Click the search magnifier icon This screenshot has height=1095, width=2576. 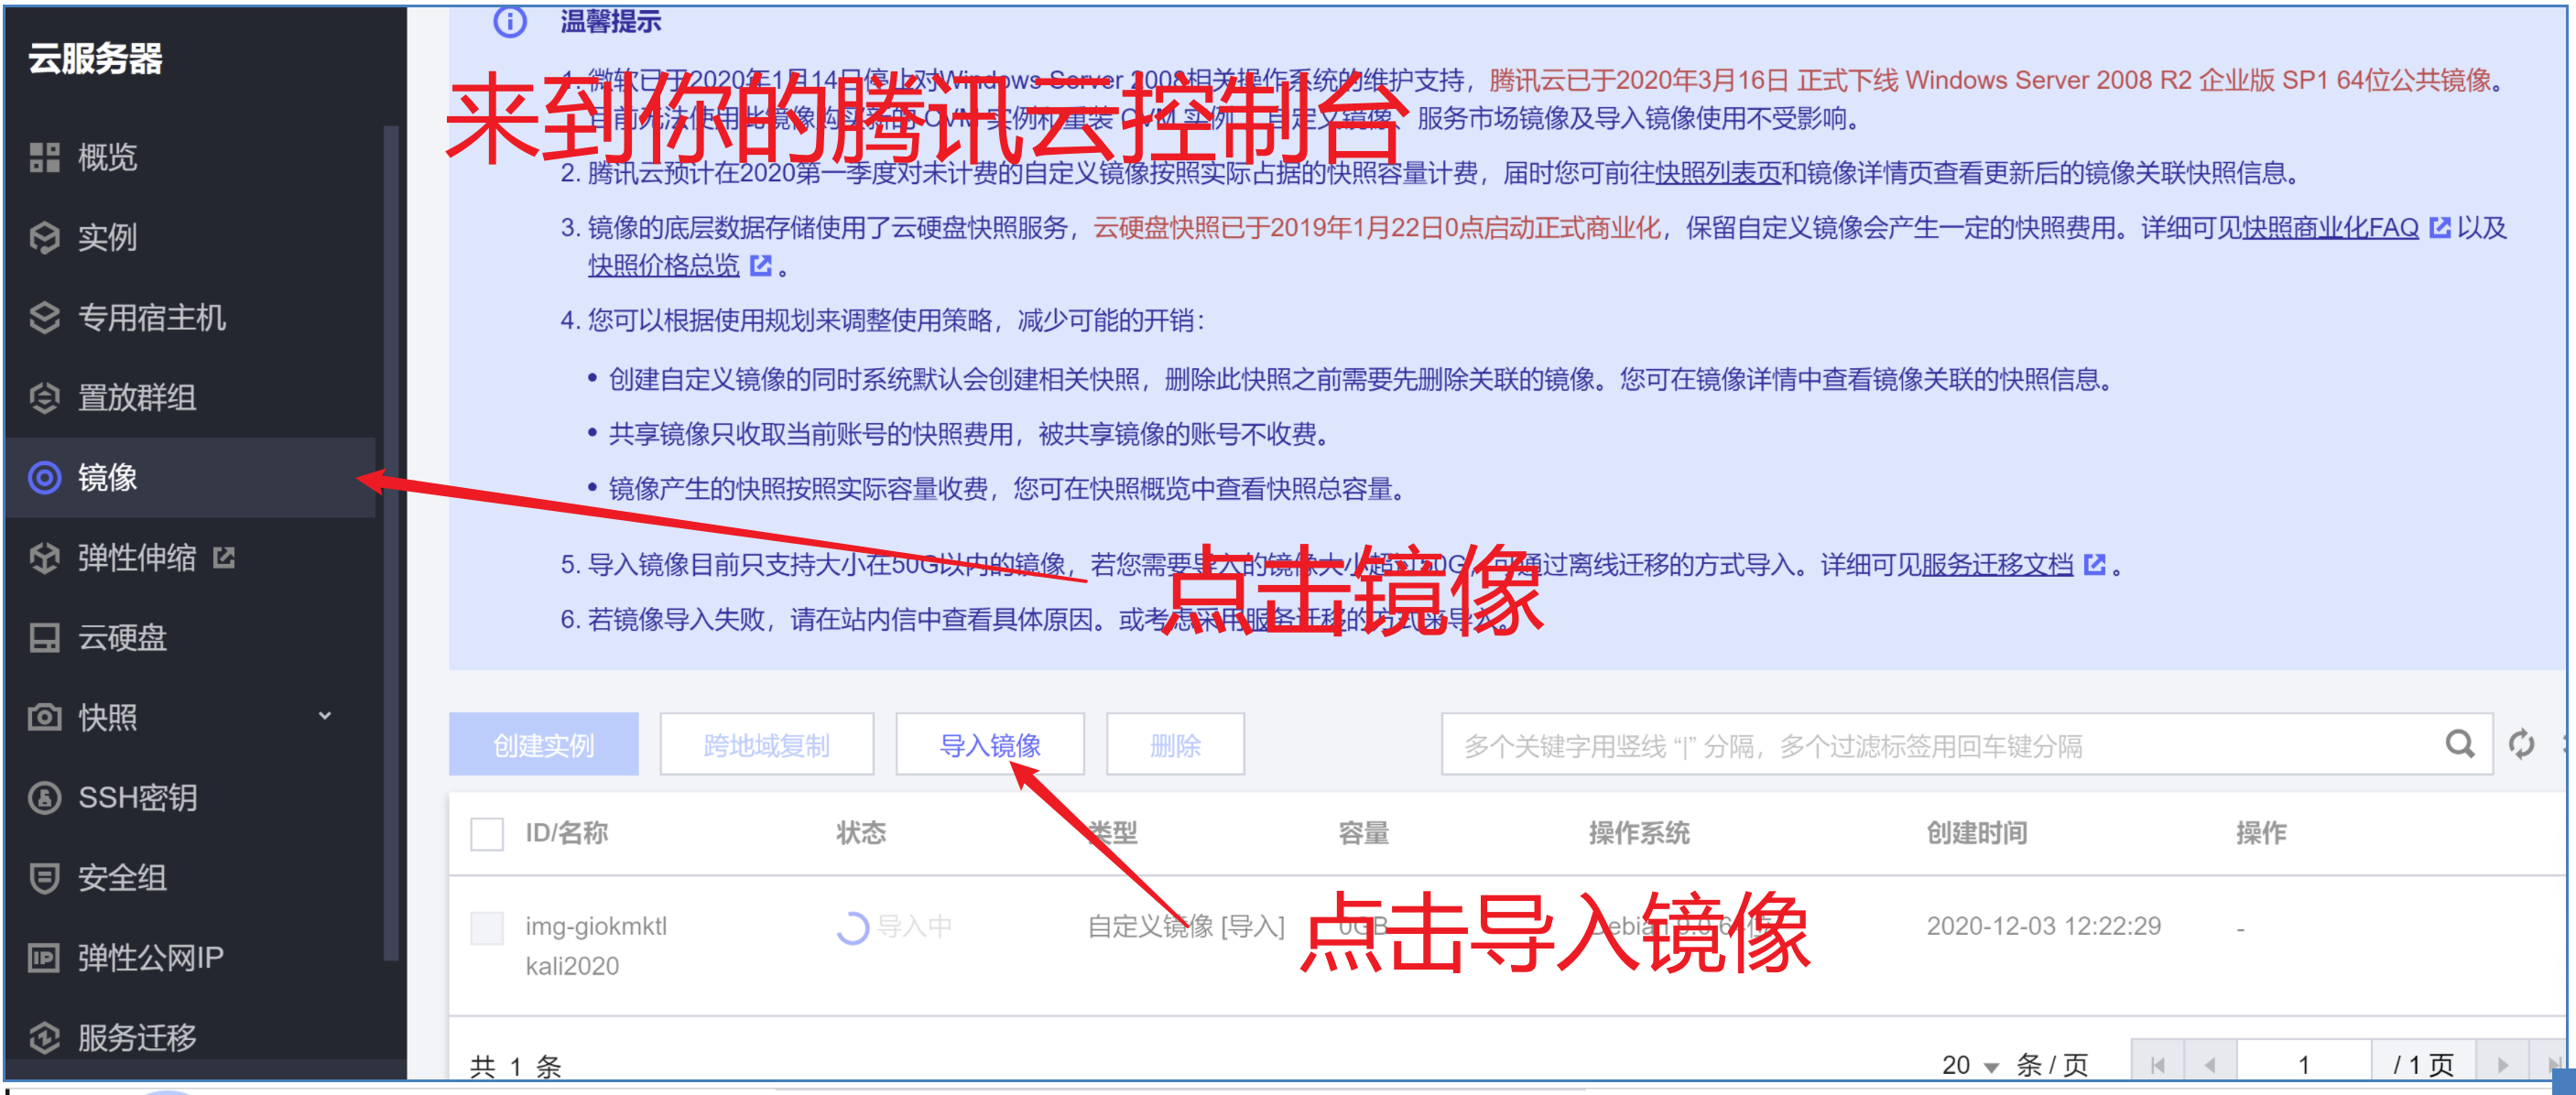(2459, 744)
